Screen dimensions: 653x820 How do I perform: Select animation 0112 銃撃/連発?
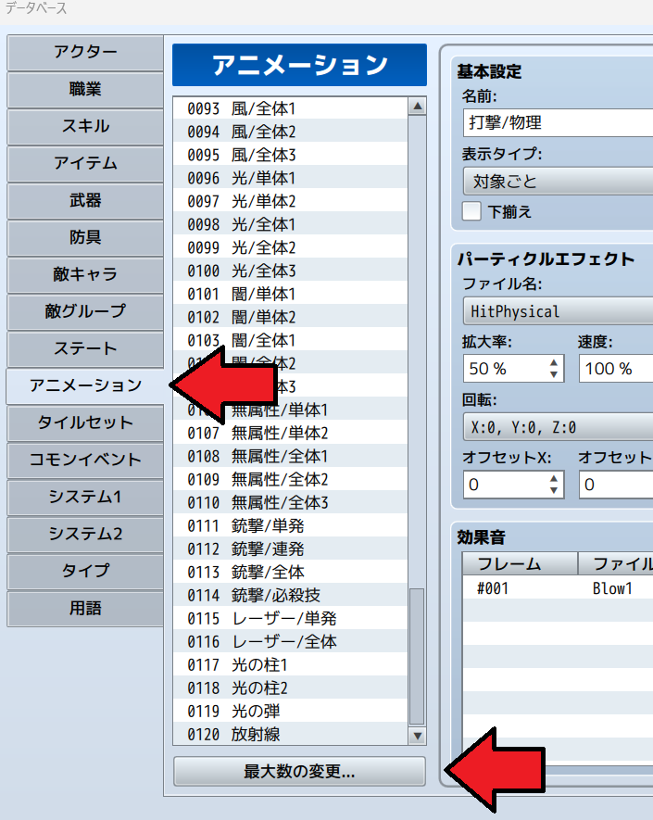[x=290, y=549]
